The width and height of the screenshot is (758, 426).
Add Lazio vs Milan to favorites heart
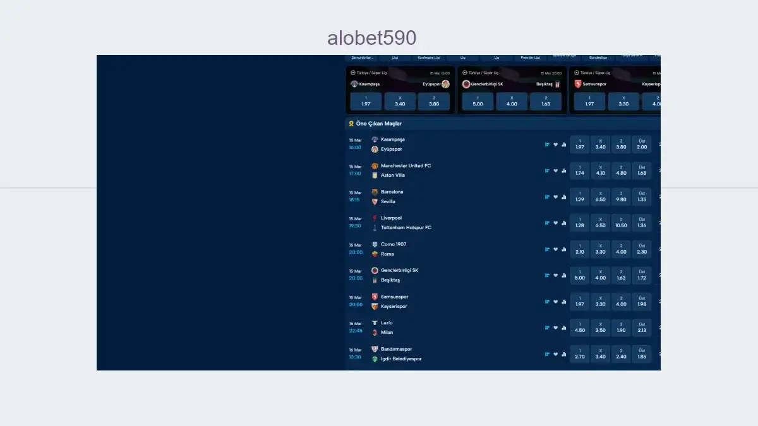[x=556, y=328]
